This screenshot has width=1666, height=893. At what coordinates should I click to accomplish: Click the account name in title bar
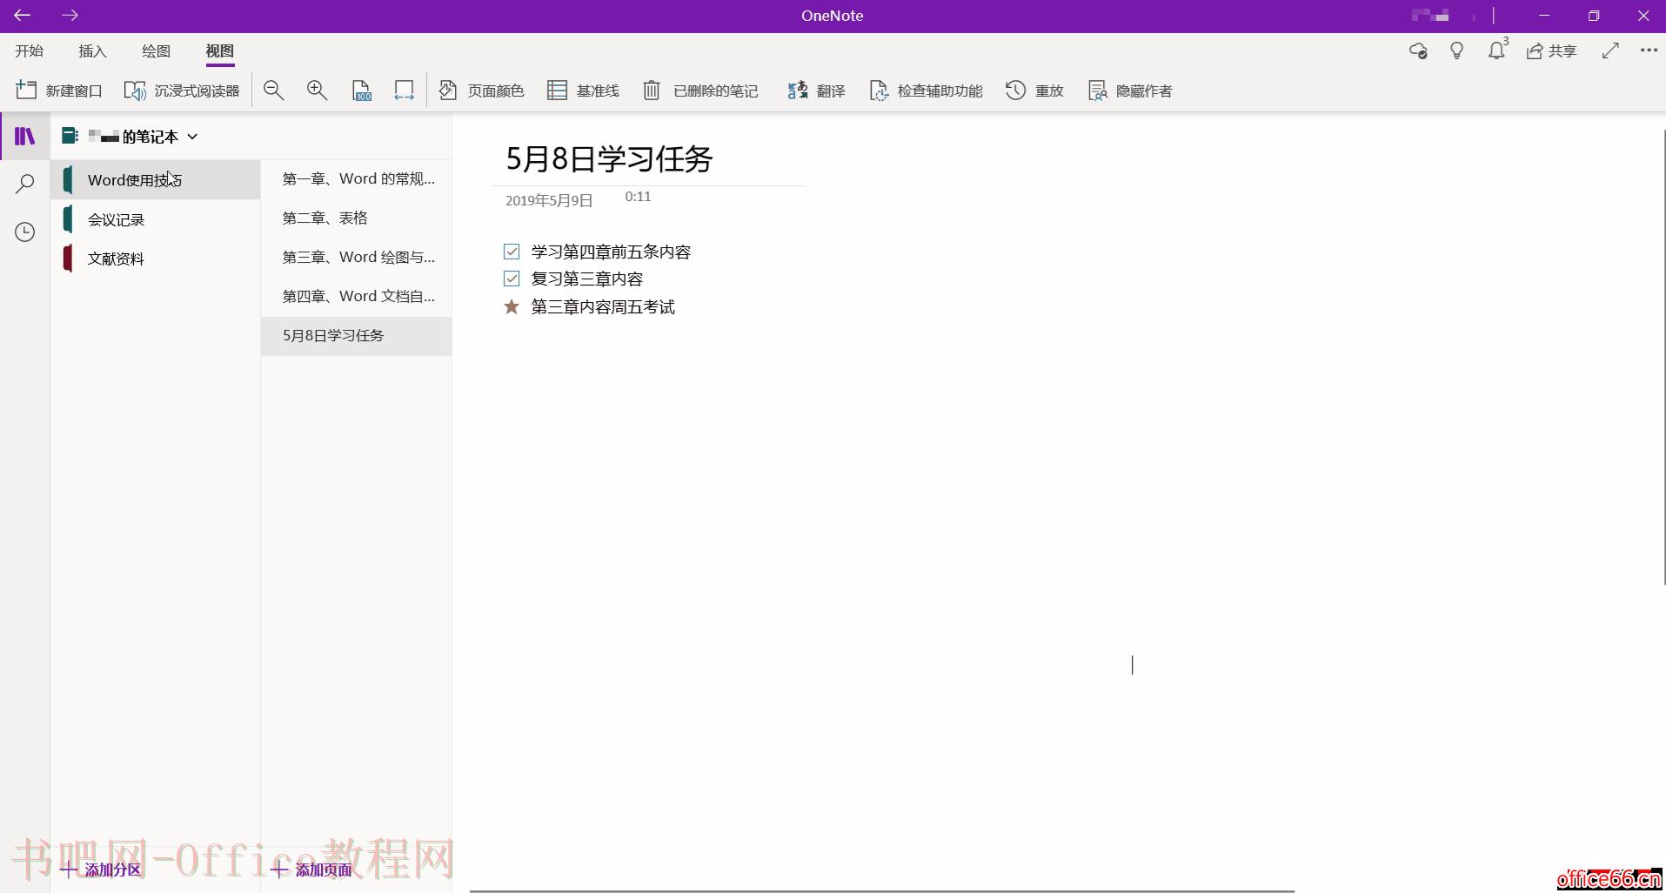coord(1430,16)
